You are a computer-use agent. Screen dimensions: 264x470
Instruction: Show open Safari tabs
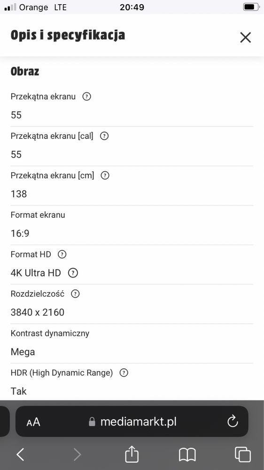pos(243,454)
